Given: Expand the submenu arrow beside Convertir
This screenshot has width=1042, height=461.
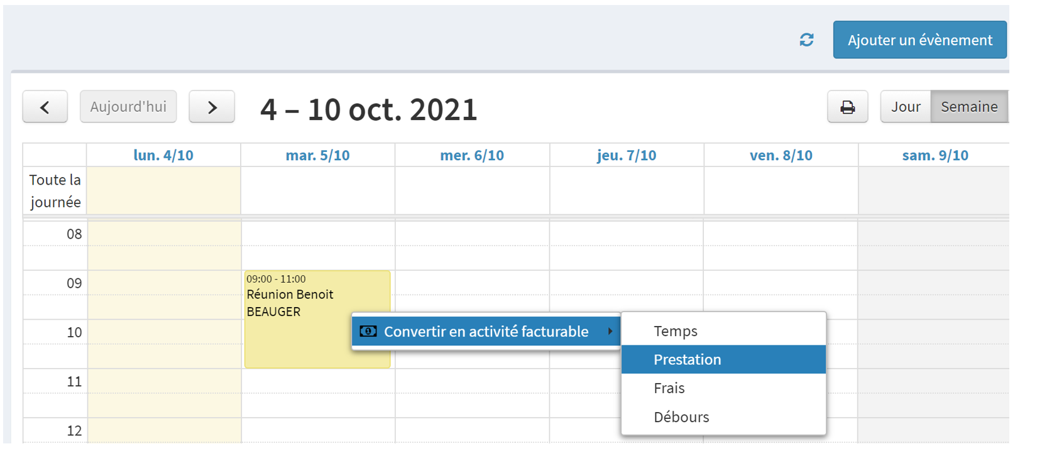Looking at the screenshot, I should point(610,331).
